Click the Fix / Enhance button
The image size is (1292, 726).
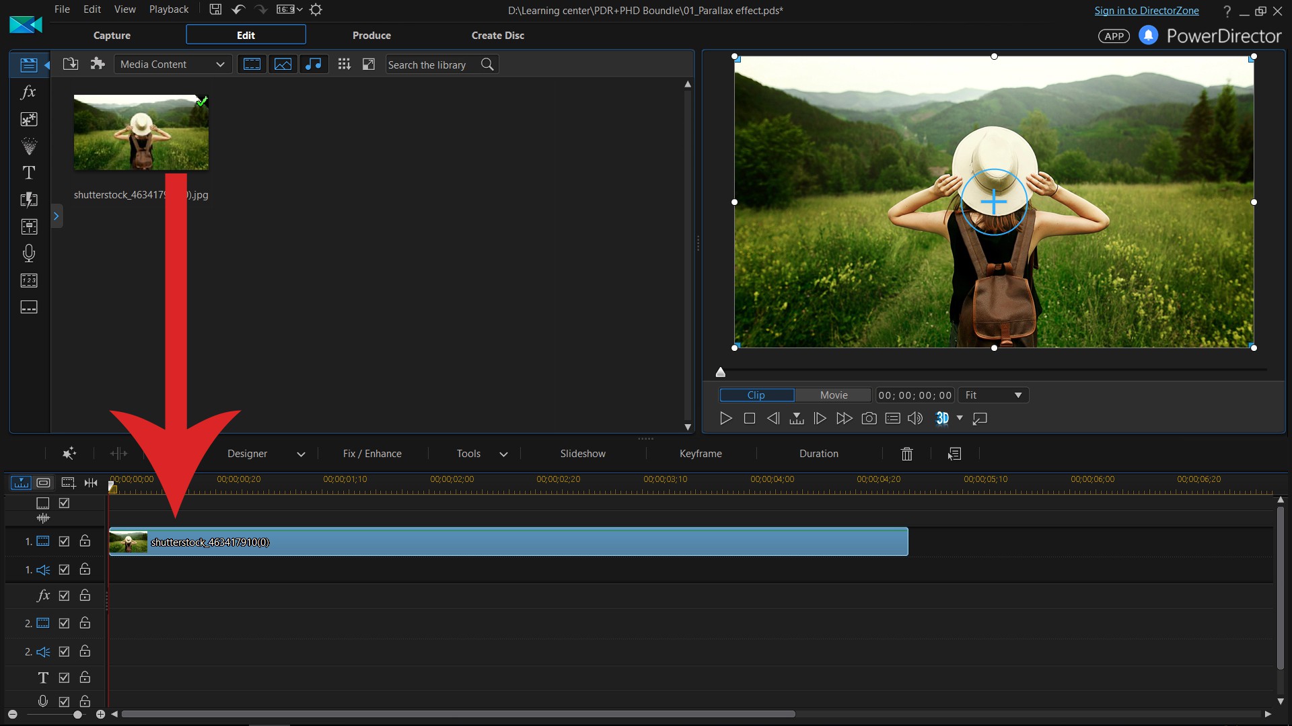click(372, 454)
